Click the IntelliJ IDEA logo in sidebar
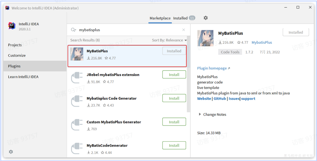The width and height of the screenshot is (317, 161). click(12, 26)
